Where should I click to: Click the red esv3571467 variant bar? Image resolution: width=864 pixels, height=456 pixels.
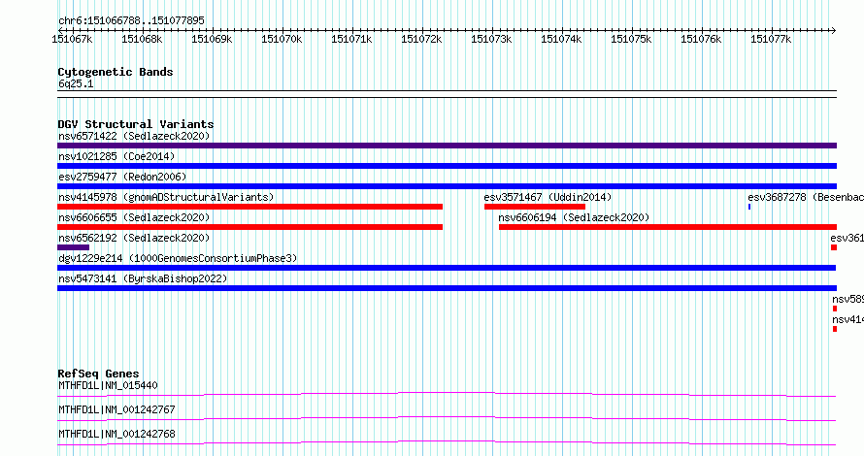point(535,207)
